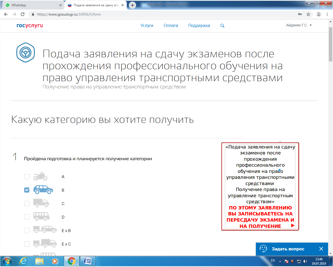Close the Подача заявления tab

tap(123, 5)
